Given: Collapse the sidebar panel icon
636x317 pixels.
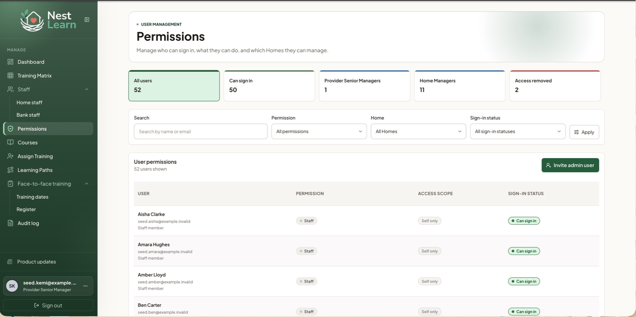Looking at the screenshot, I should 87,19.
